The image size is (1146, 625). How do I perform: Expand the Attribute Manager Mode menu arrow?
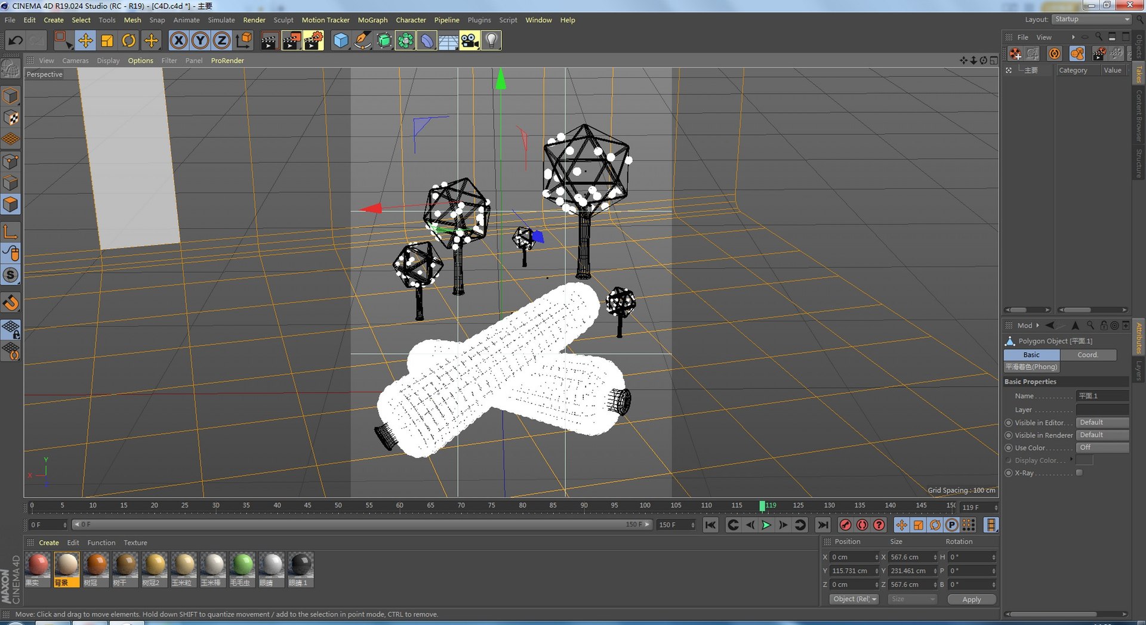(x=1037, y=326)
